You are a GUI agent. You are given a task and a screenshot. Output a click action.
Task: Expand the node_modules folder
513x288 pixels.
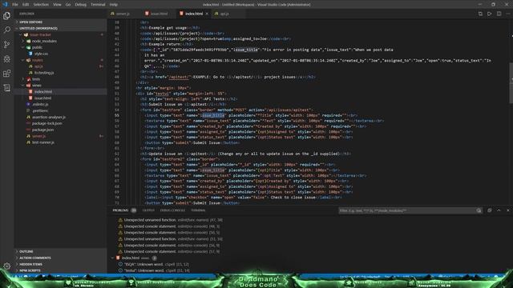(44, 41)
